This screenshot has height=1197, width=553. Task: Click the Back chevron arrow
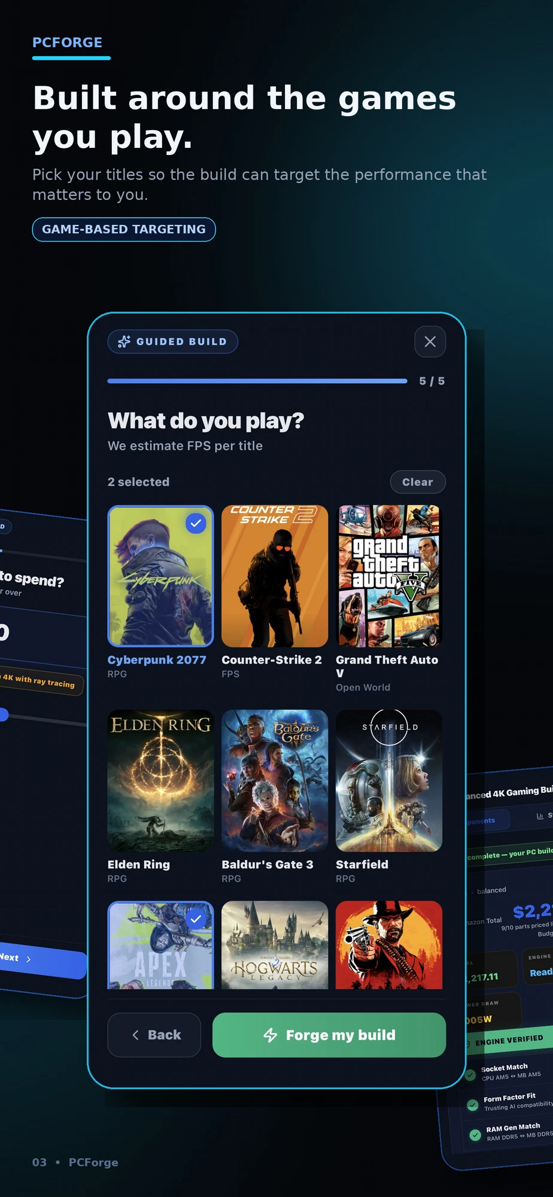coord(136,1035)
